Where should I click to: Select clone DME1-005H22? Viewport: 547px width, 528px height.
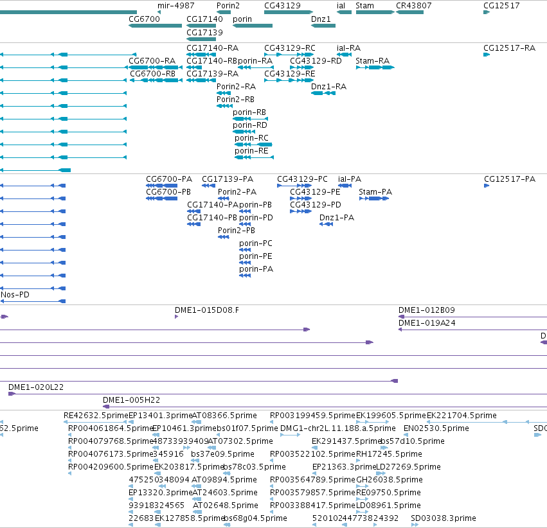pyautogui.click(x=325, y=407)
